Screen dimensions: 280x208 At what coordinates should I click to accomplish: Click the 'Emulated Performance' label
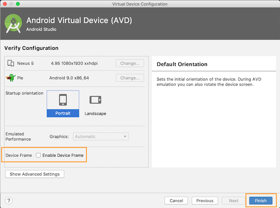coord(18,136)
